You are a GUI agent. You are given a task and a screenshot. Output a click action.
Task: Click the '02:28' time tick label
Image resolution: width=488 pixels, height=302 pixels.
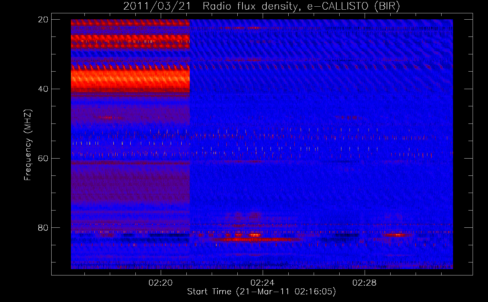pyautogui.click(x=364, y=283)
